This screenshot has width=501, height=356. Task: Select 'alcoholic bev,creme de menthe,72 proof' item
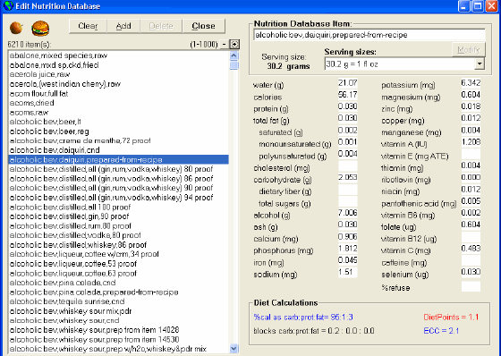pyautogui.click(x=118, y=140)
